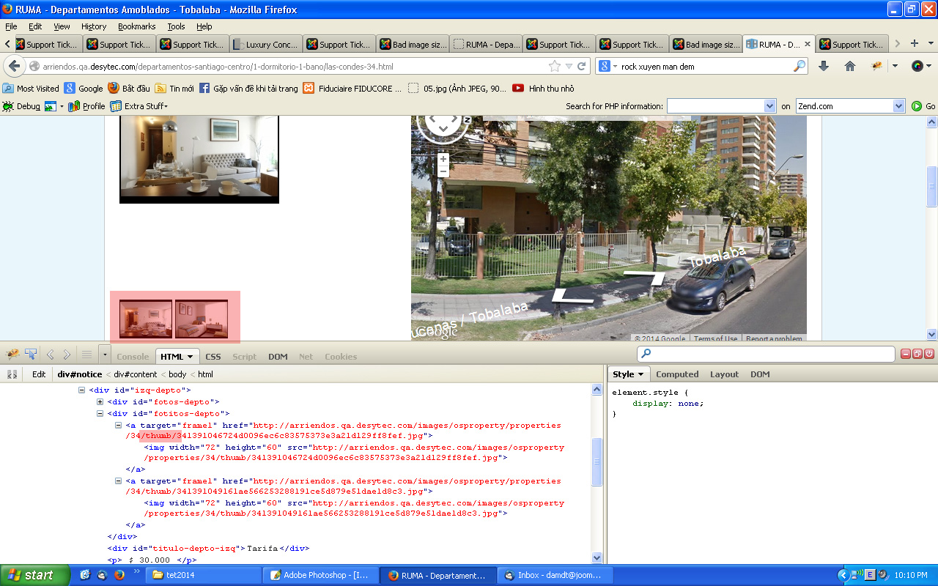
Task: Switch to the Computed side panel tab
Action: [x=676, y=374]
